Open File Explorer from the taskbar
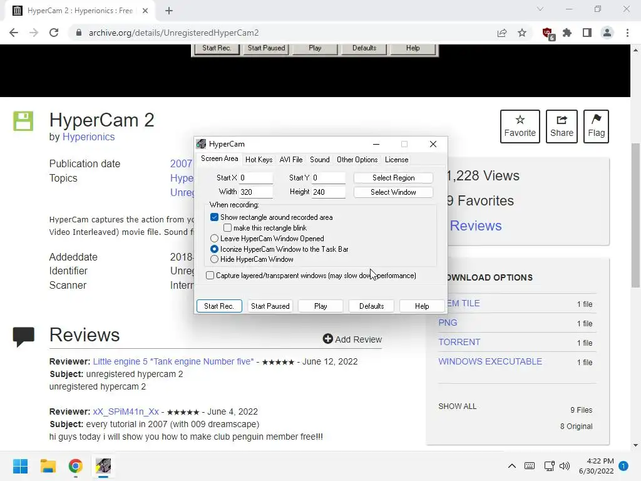 [48, 466]
